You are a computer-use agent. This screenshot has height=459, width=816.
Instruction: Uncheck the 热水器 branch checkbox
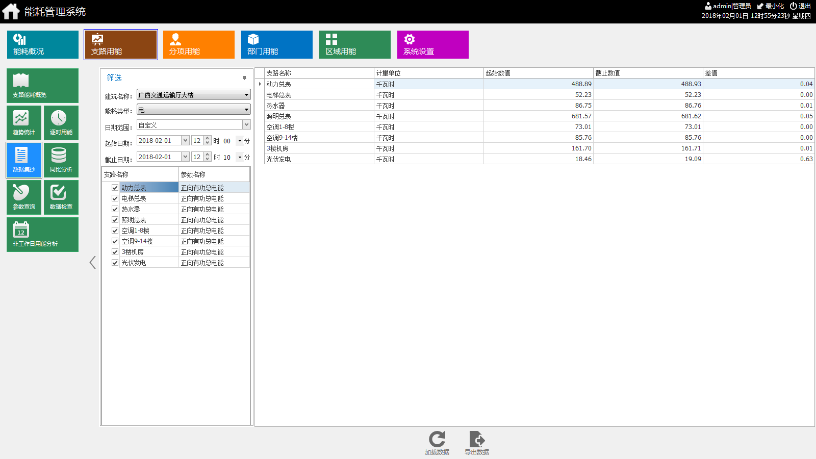[x=115, y=209]
